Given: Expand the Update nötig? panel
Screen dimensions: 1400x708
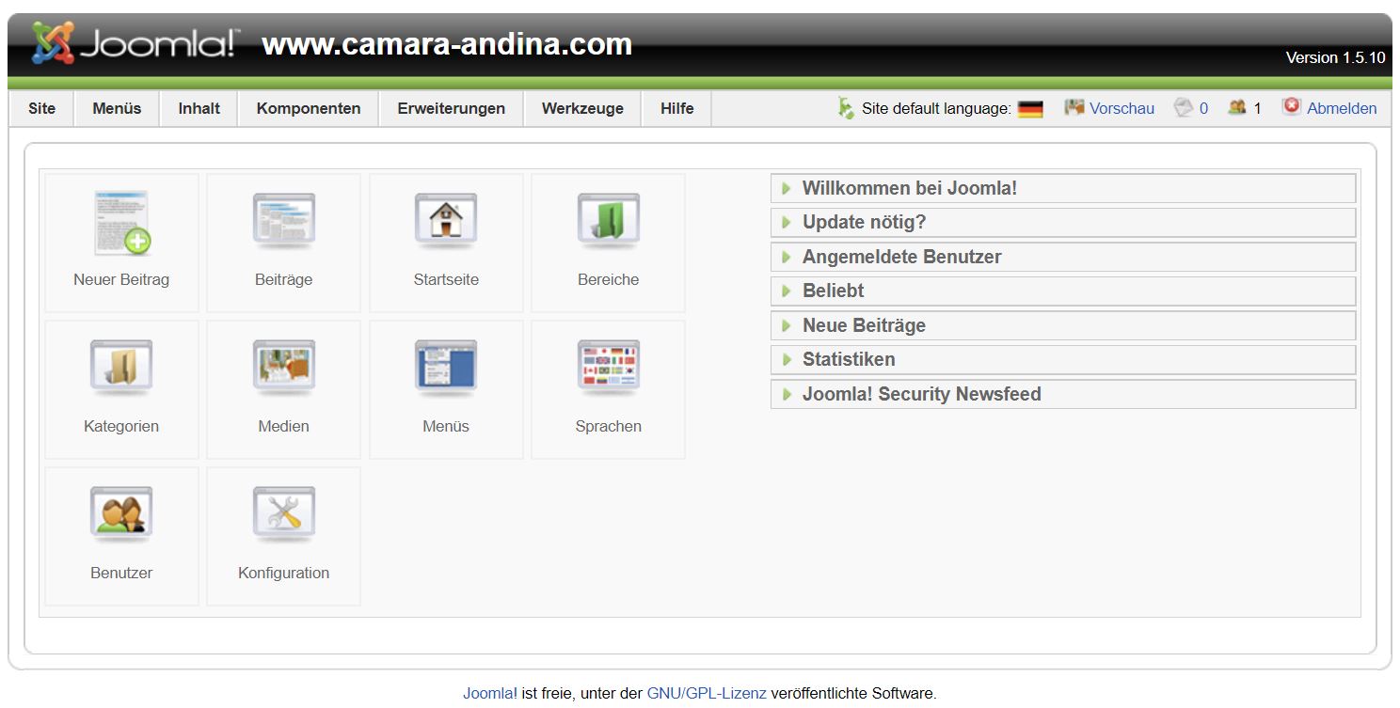Looking at the screenshot, I should pyautogui.click(x=1063, y=222).
